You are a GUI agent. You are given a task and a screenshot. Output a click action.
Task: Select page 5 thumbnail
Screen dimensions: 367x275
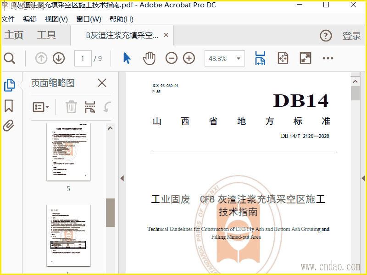click(68, 152)
